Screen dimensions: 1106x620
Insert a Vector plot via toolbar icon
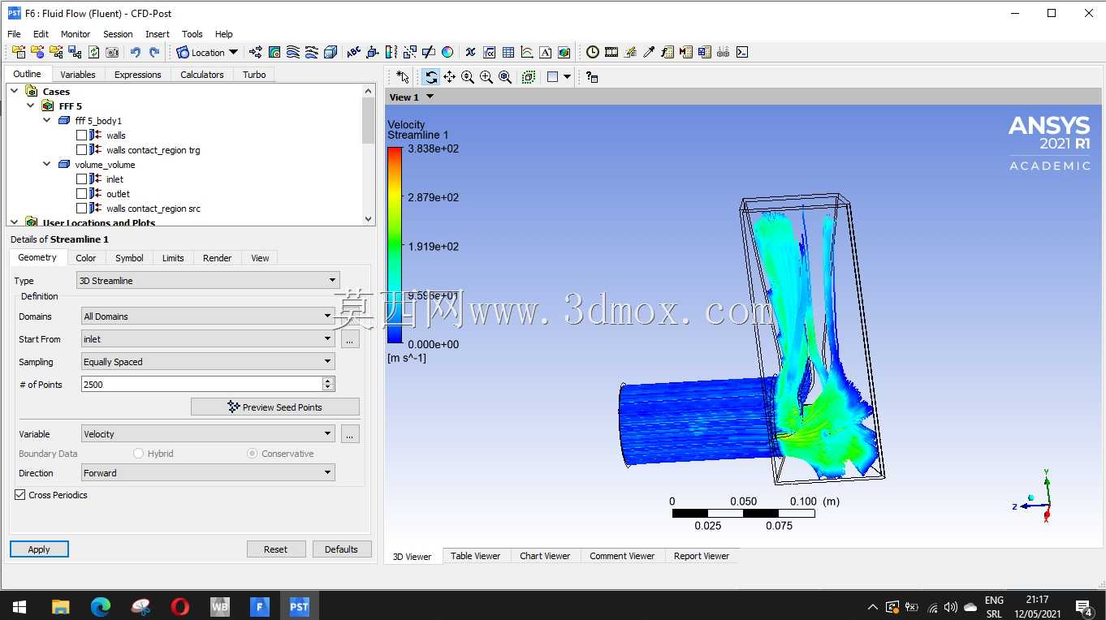pyautogui.click(x=255, y=52)
